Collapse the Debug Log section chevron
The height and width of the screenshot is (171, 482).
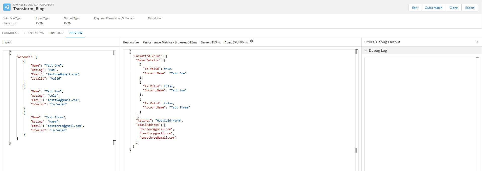pos(366,50)
